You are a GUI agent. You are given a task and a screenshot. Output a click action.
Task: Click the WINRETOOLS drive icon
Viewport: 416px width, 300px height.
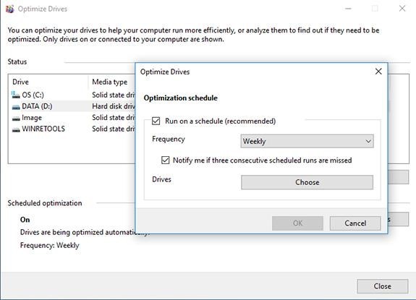click(x=16, y=129)
